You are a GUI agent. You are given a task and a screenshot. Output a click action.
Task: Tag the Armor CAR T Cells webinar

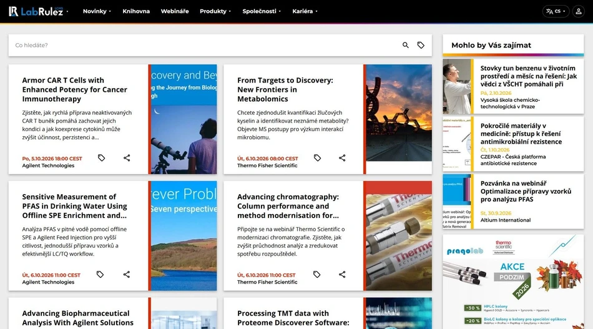pos(101,158)
